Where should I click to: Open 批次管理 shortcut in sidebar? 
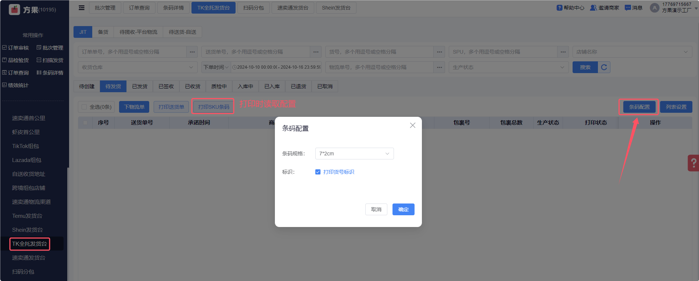[x=50, y=48]
